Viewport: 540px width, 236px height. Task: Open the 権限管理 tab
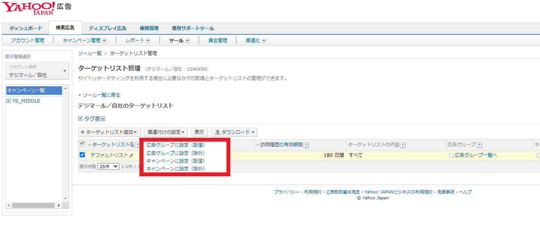[x=149, y=28]
